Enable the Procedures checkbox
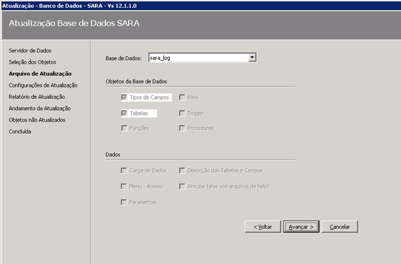The image size is (401, 264). (182, 128)
